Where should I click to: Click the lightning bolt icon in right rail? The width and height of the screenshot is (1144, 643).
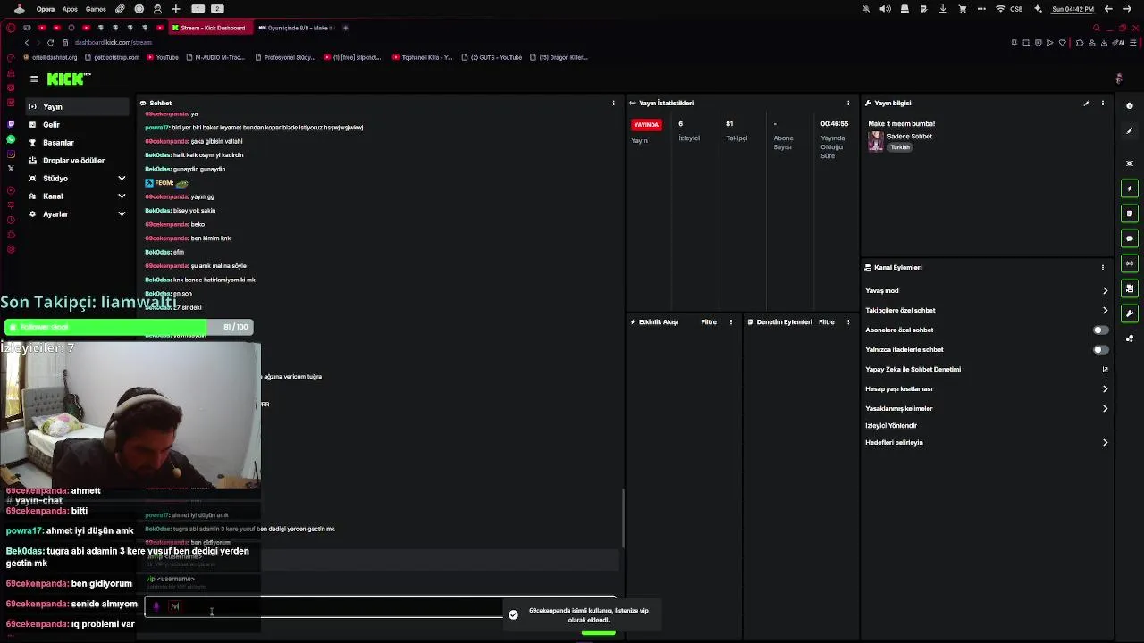[x=1130, y=188]
